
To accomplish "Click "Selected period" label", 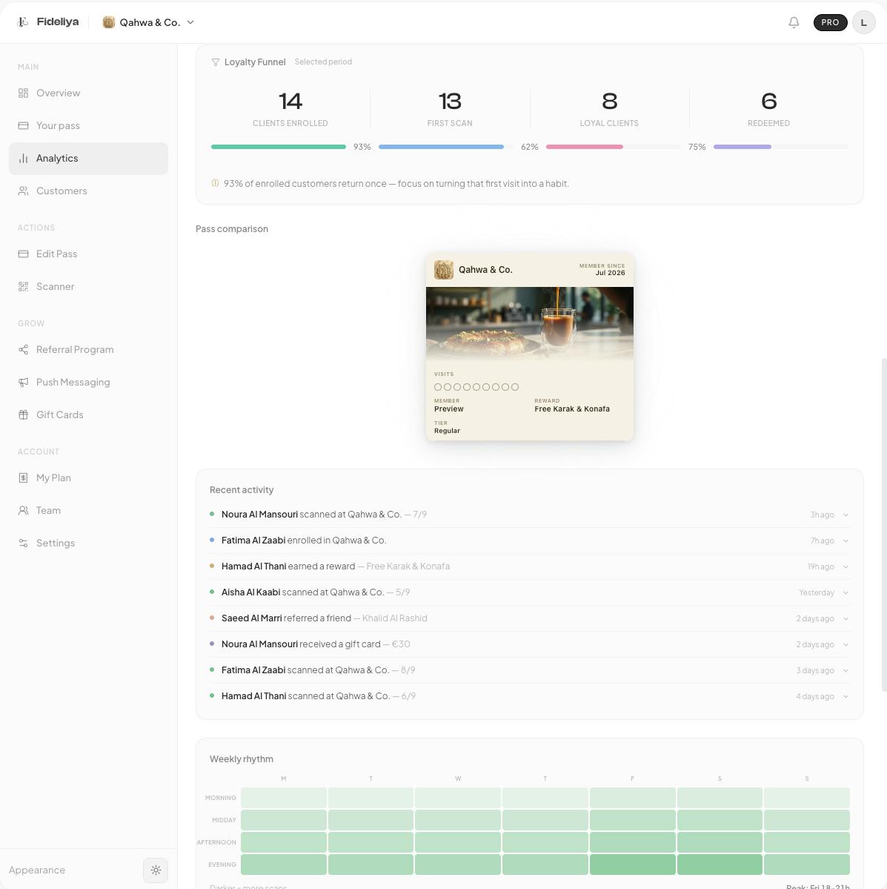I will point(323,62).
